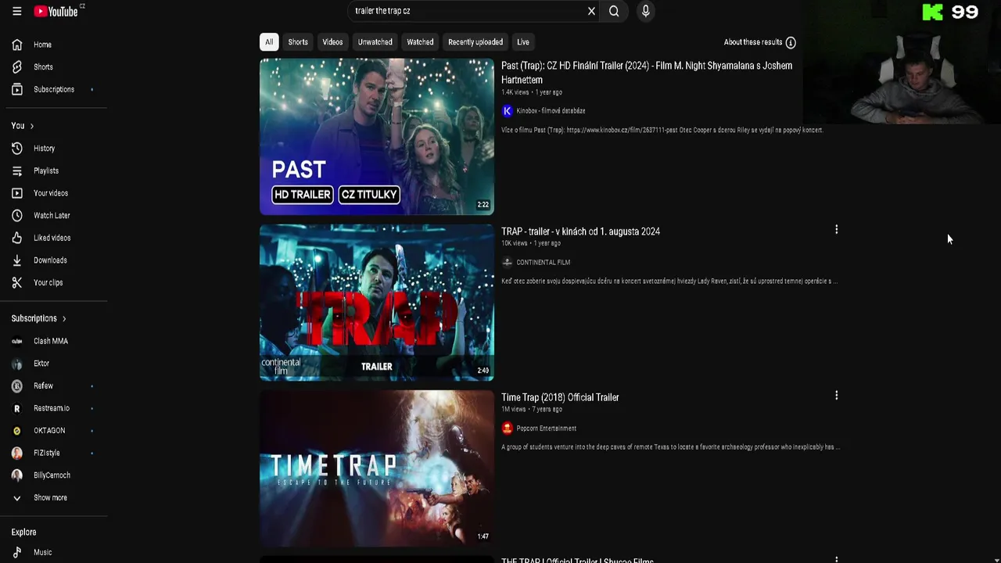The height and width of the screenshot is (563, 1001).
Task: Open Past (Trap) CZ HD trailer title
Action: 647,73
